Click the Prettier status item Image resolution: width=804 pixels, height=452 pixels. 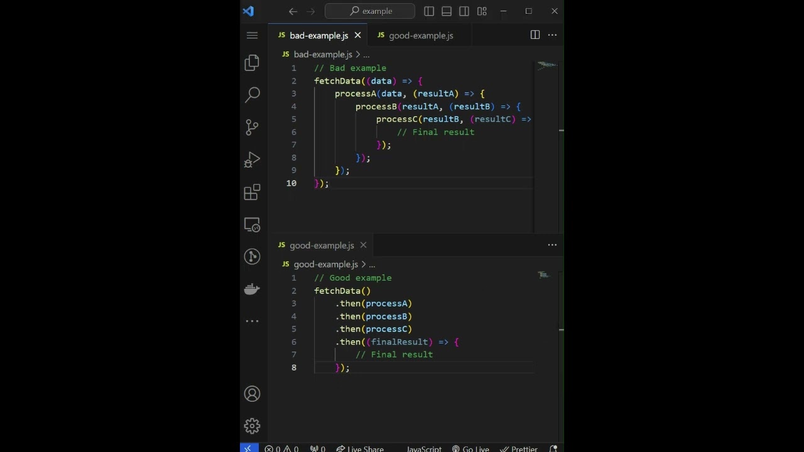pyautogui.click(x=519, y=449)
